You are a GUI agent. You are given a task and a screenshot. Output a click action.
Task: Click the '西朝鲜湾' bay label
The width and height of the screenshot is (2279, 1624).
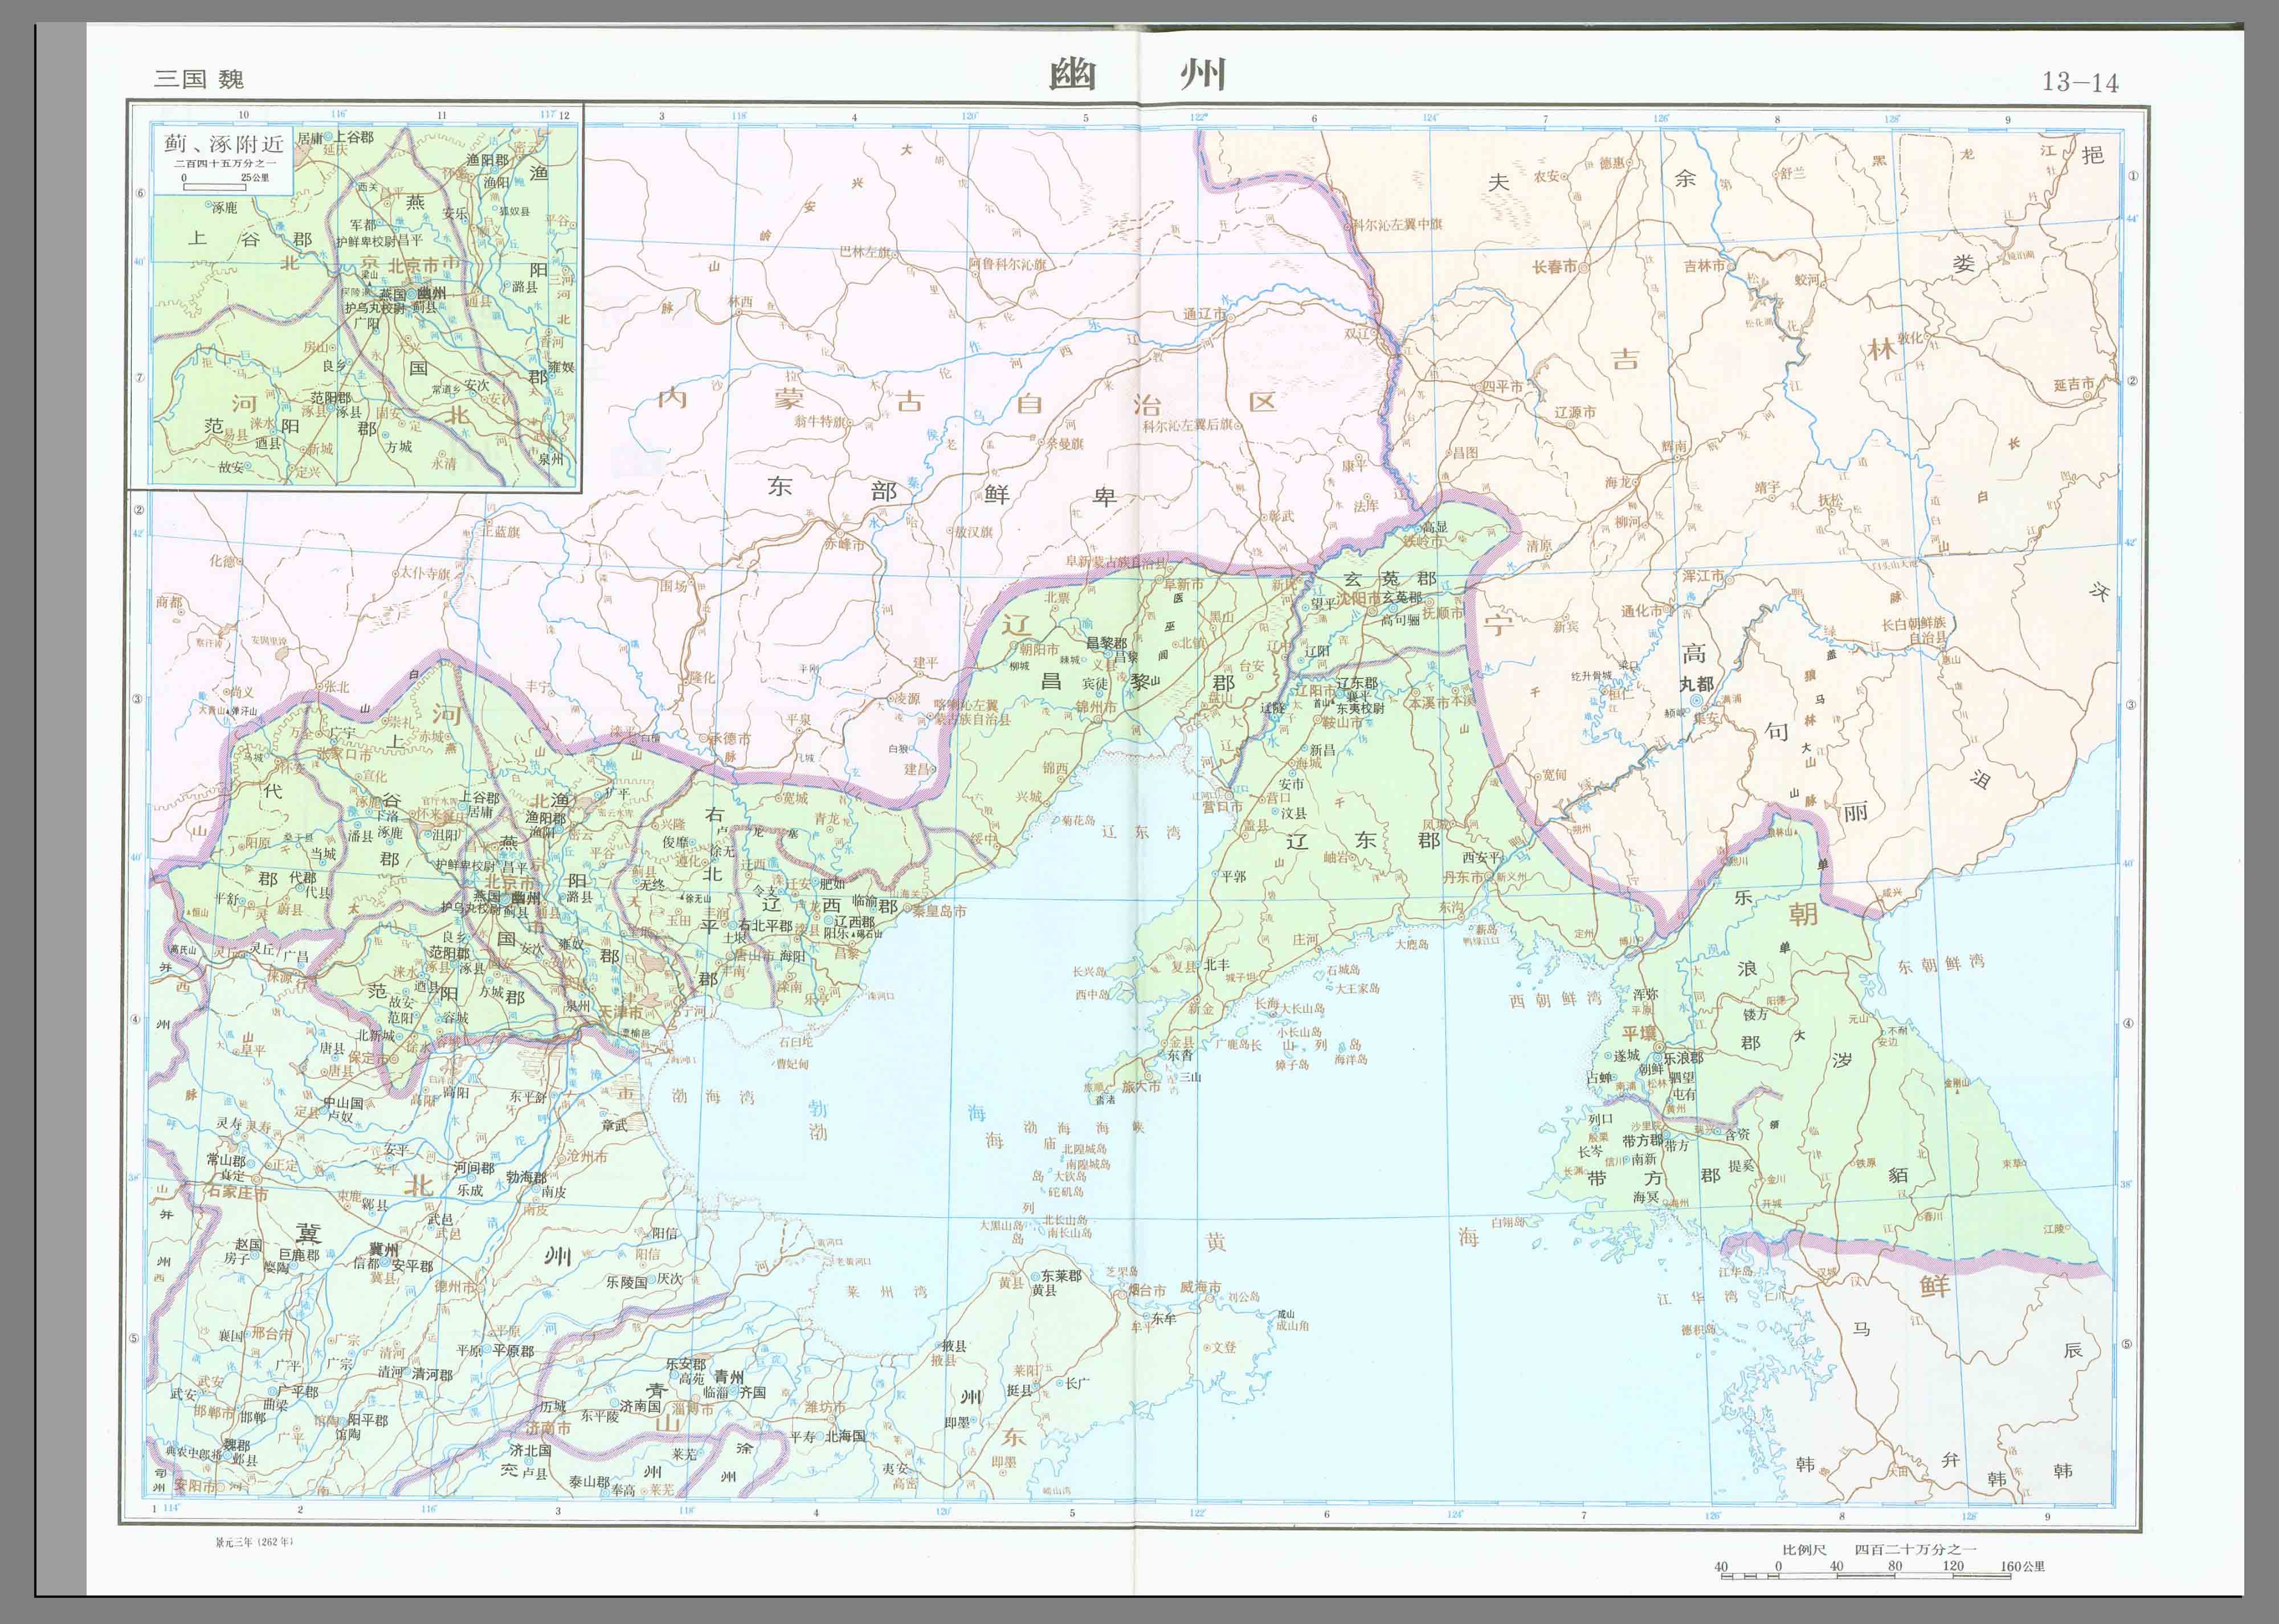1555,999
